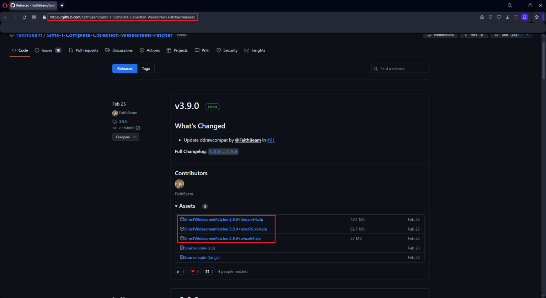546x298 pixels.
Task: Open the extensions cube icon
Action: coord(536,17)
